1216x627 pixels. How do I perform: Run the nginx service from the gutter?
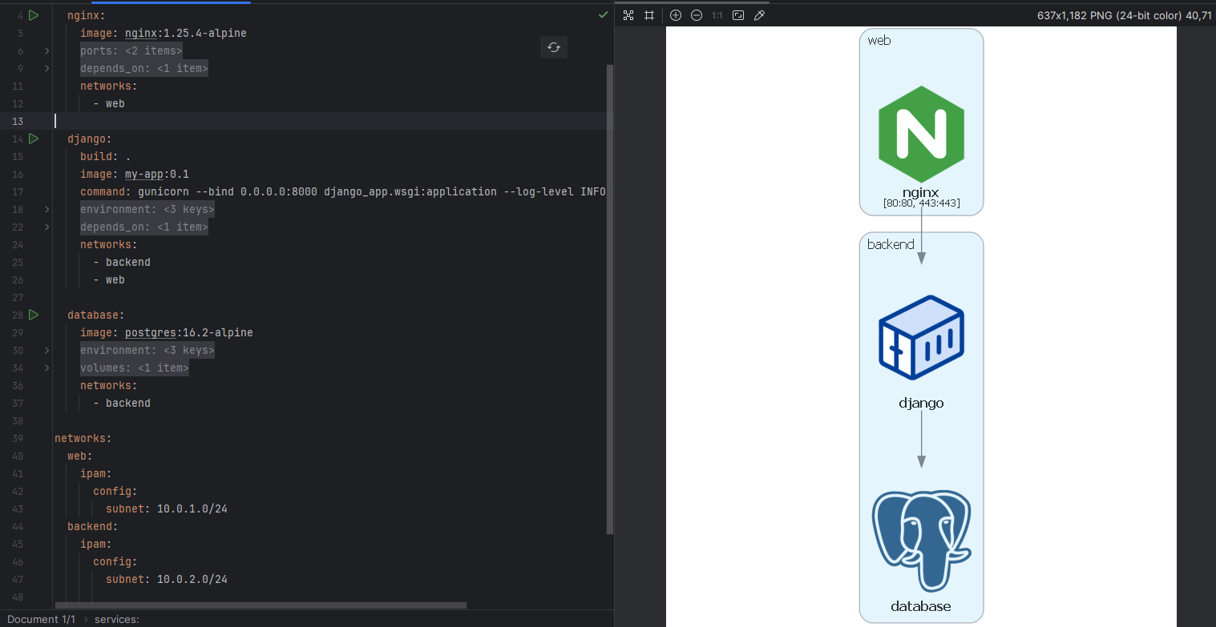pos(34,15)
